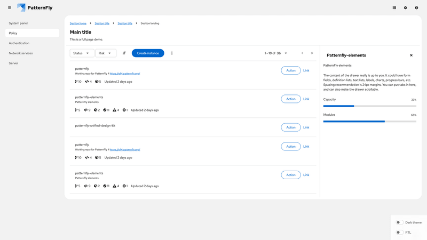The width and height of the screenshot is (427, 240).
Task: Click Action in last patternfly-elements row
Action: click(291, 175)
